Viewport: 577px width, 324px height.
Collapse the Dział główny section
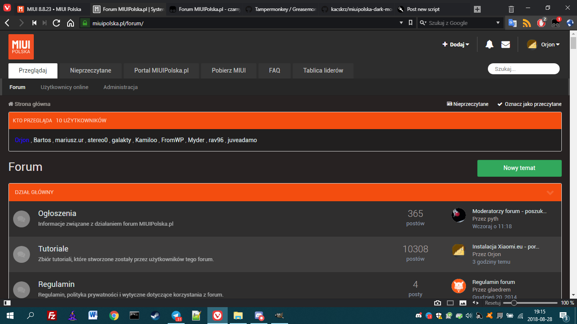[550, 193]
